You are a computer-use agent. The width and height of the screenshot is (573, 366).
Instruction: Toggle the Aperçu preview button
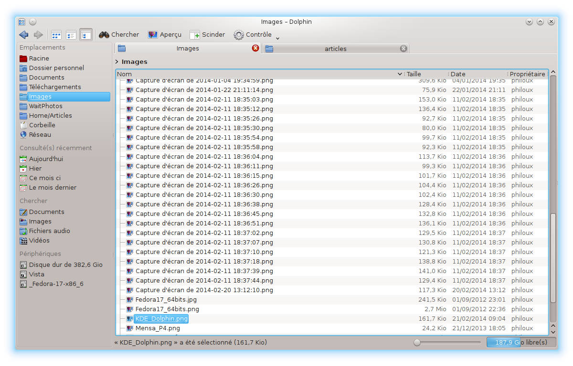click(x=165, y=35)
